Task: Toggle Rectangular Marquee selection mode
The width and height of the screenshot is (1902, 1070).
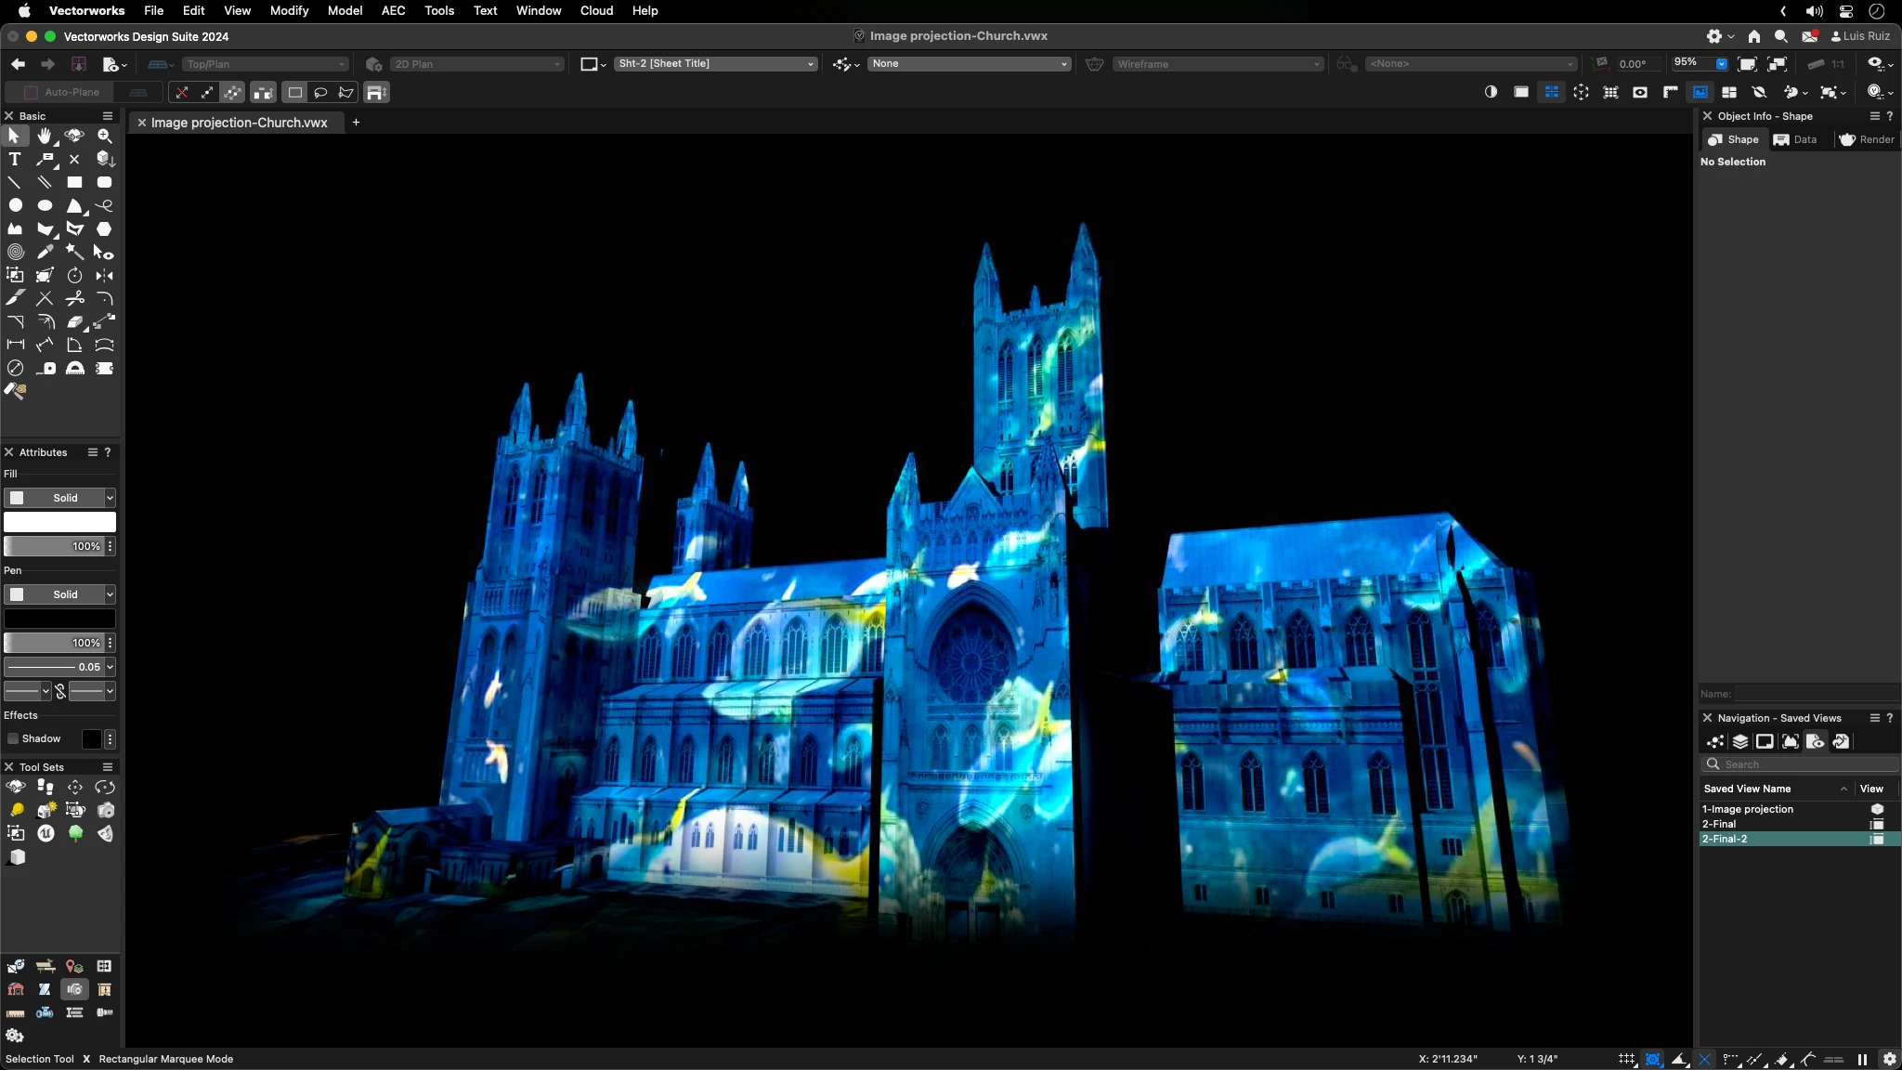Action: 294,92
